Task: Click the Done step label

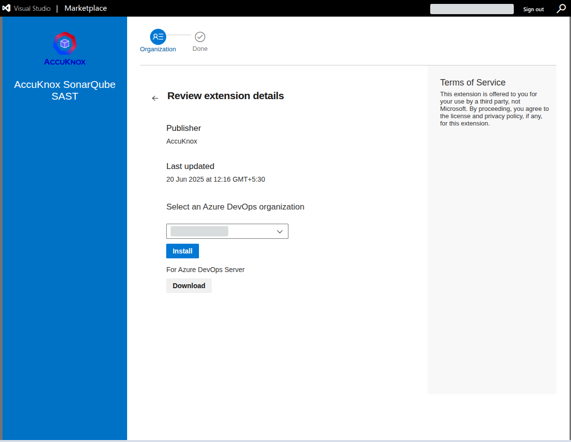Action: [x=200, y=49]
